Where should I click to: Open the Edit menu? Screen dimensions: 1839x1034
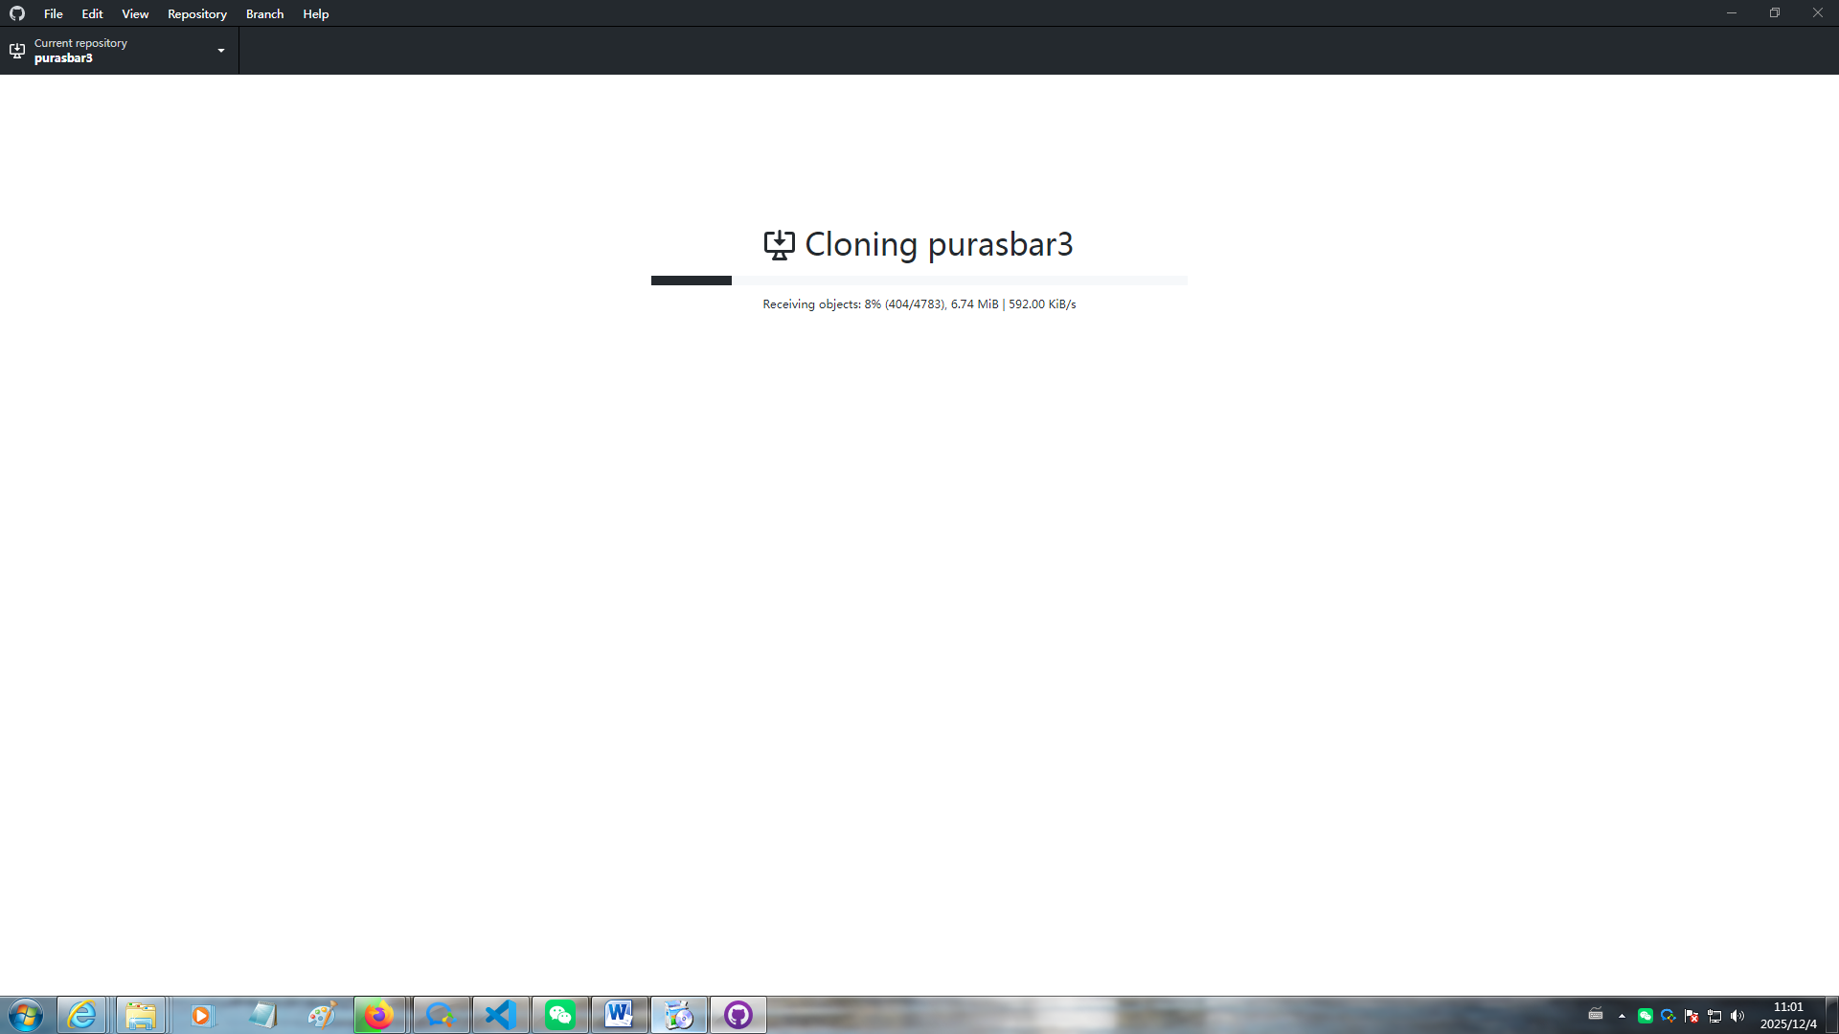pos(92,13)
